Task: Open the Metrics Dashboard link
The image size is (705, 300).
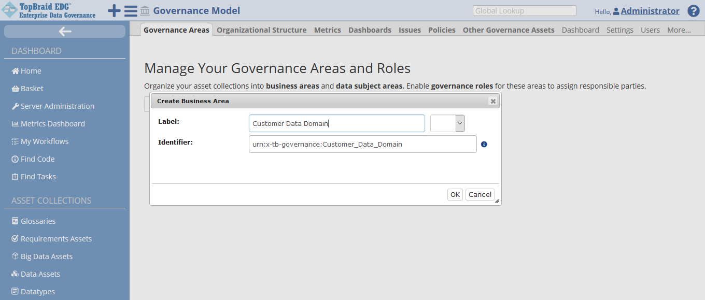Action: 52,124
